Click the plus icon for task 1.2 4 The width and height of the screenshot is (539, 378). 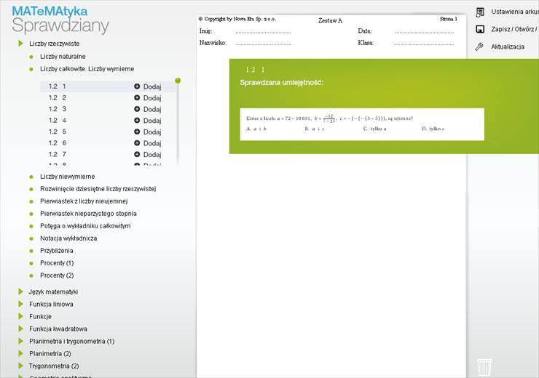[137, 121]
